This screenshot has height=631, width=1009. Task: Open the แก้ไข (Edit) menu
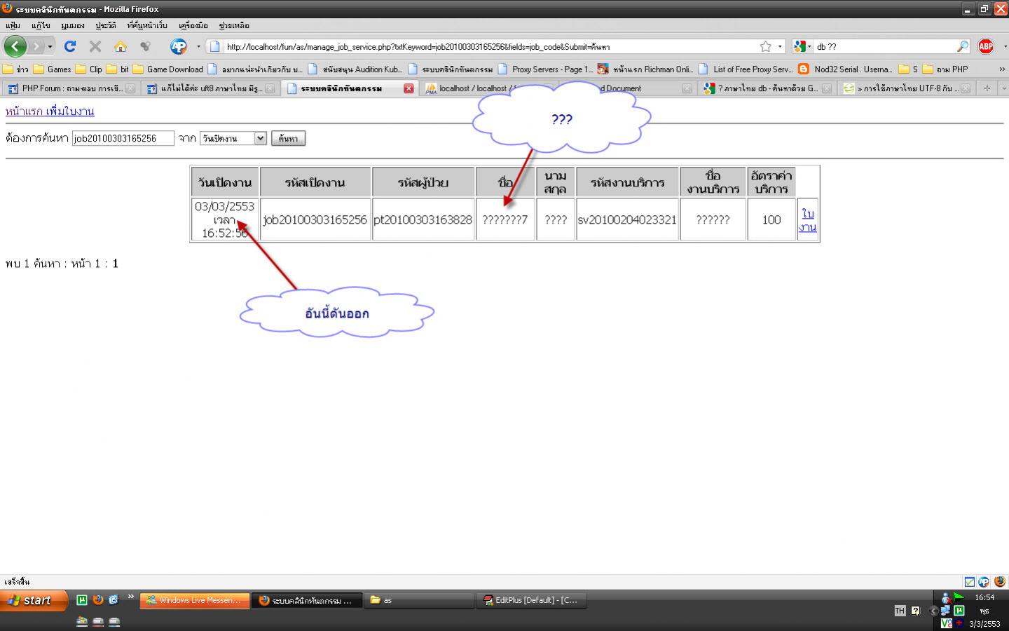(41, 25)
